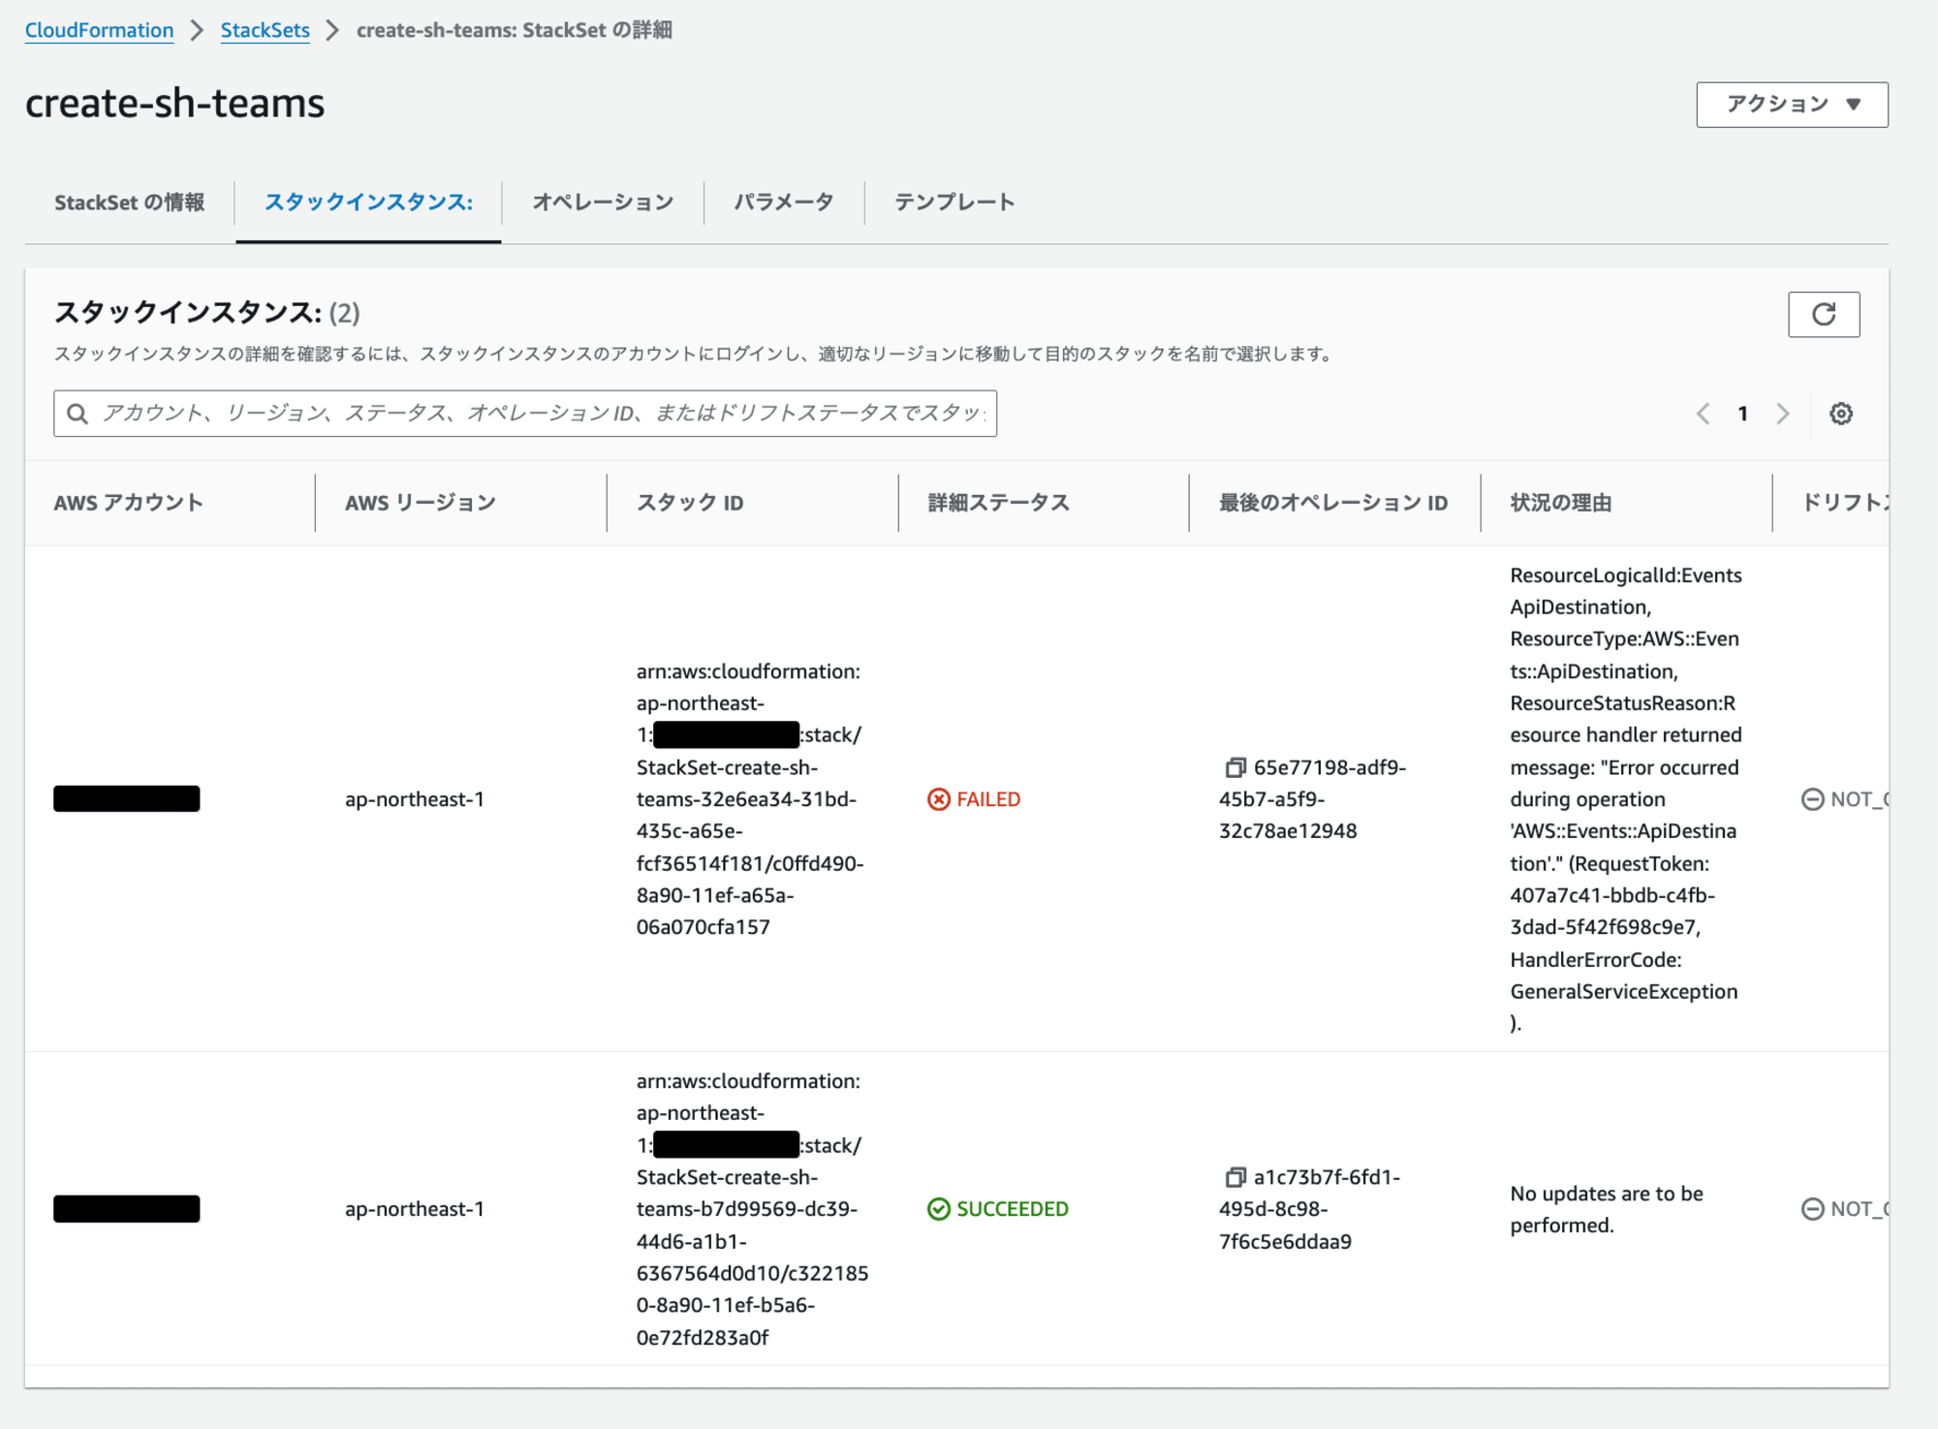The width and height of the screenshot is (1938, 1429).
Task: Go to next page of stack instances
Action: pyautogui.click(x=1782, y=414)
